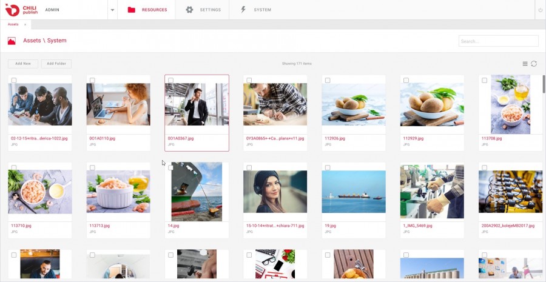Click the Settings gear icon
Screen dimensions: 546x282
[189, 10]
